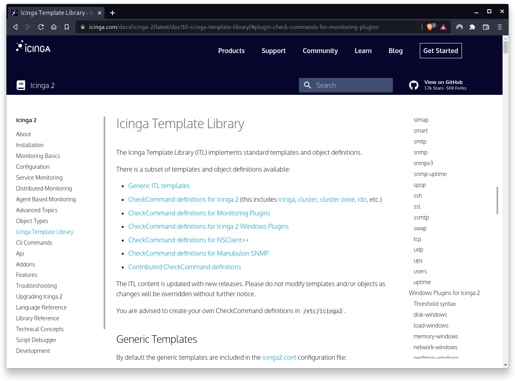
Task: Click the magnifying glass in the search bar
Action: (307, 85)
